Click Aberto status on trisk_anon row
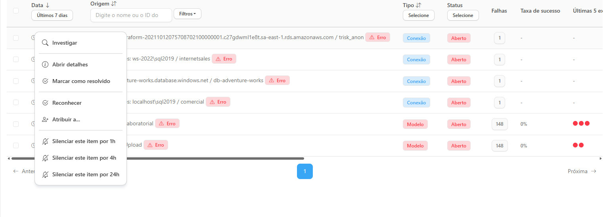The width and height of the screenshot is (609, 217). 459,38
